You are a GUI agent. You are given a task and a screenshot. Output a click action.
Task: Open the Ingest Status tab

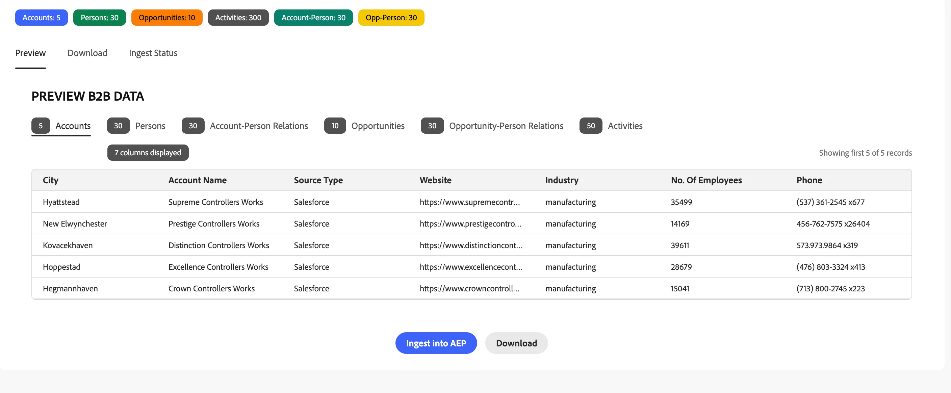pyautogui.click(x=153, y=53)
